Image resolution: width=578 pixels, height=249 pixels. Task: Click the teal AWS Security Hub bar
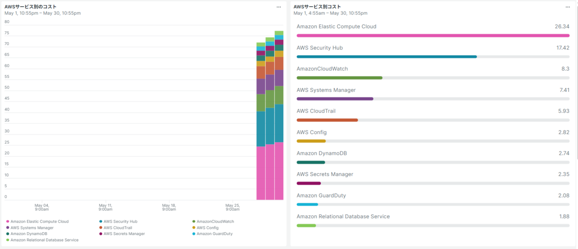[387, 57]
